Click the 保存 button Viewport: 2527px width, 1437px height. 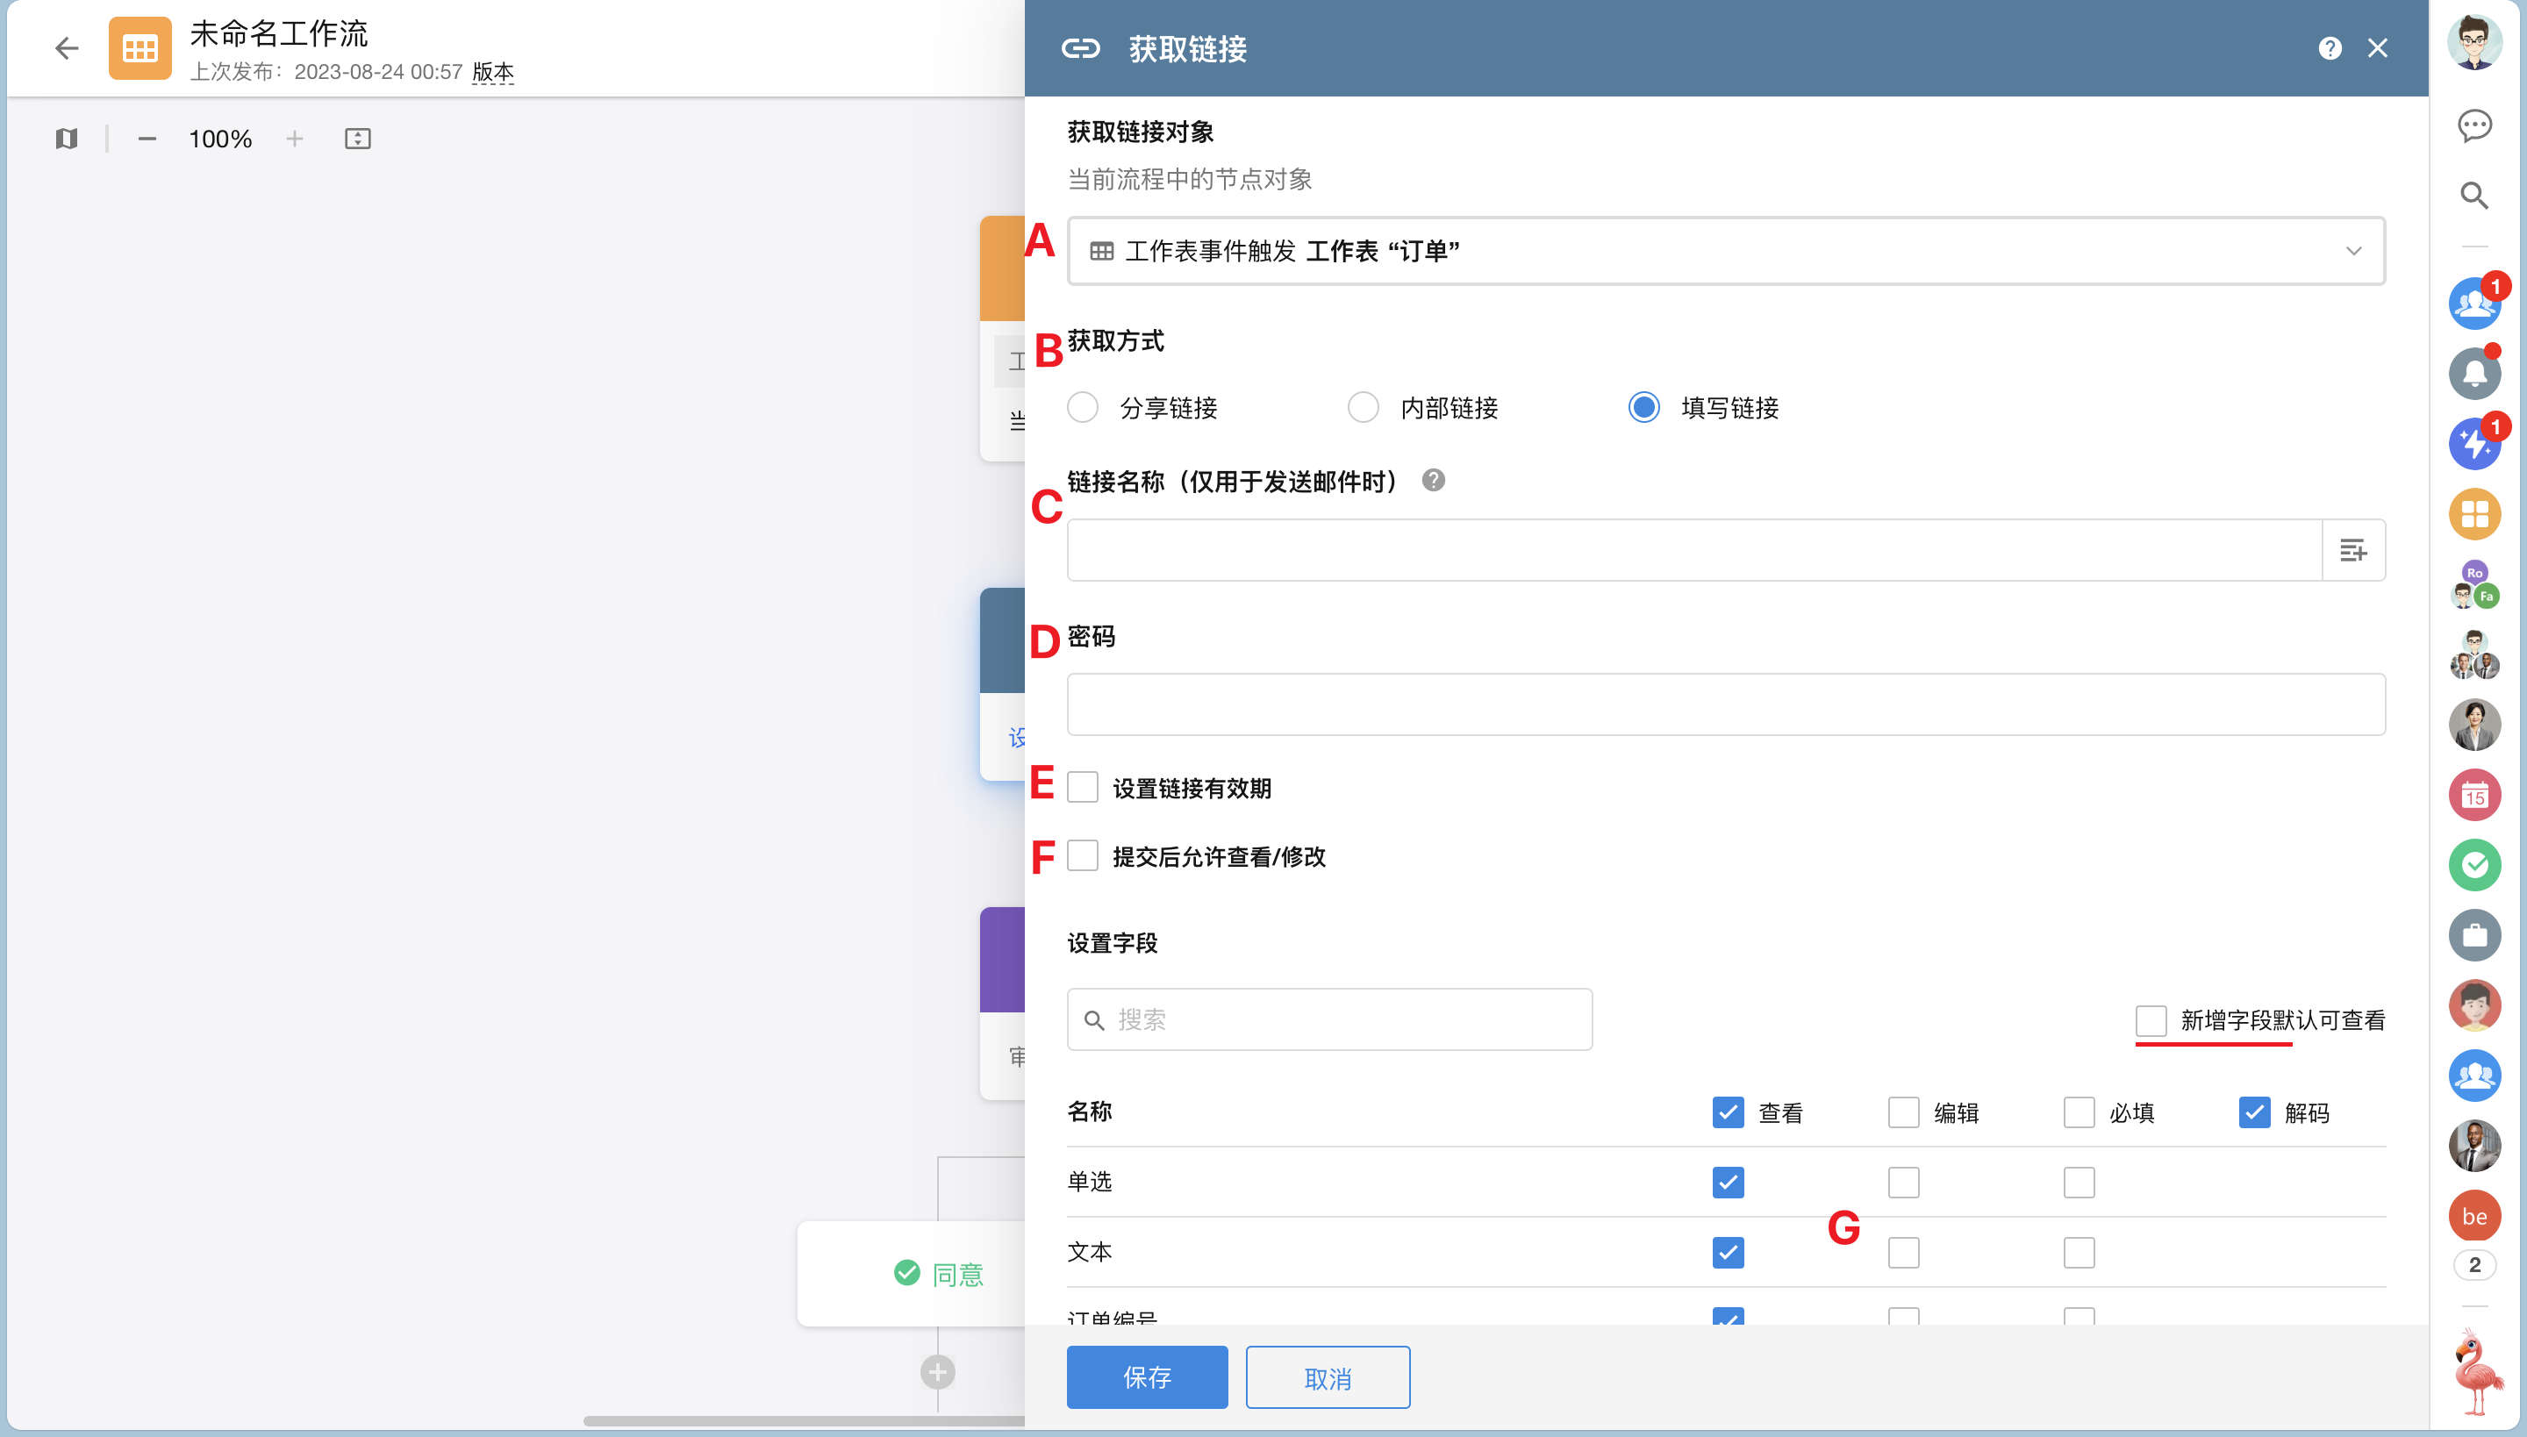pyautogui.click(x=1147, y=1376)
